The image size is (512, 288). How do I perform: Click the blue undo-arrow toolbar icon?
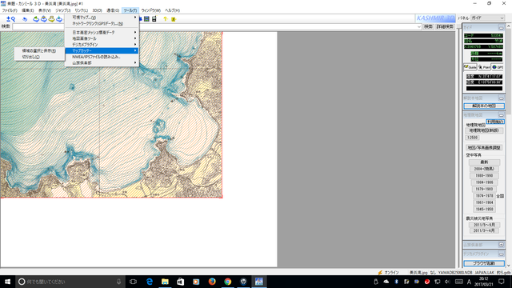point(25,19)
